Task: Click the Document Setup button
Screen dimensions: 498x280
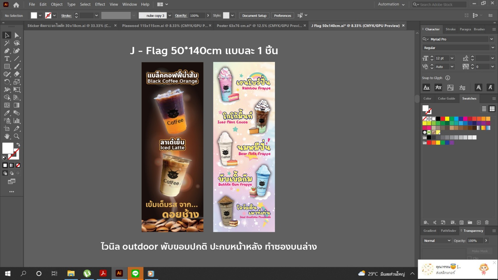Action: coord(254,15)
